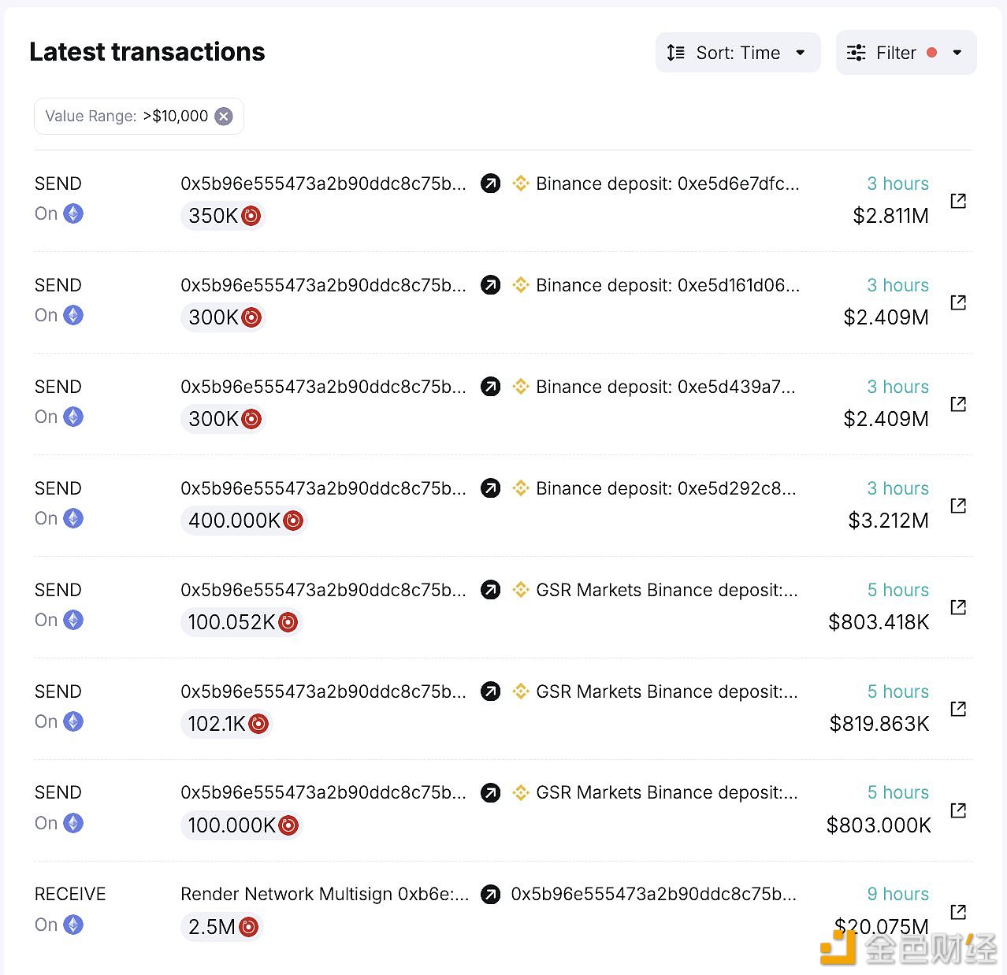Viewport: 1007px width, 975px height.
Task: Click the RECEIVE label
Action: pos(70,894)
